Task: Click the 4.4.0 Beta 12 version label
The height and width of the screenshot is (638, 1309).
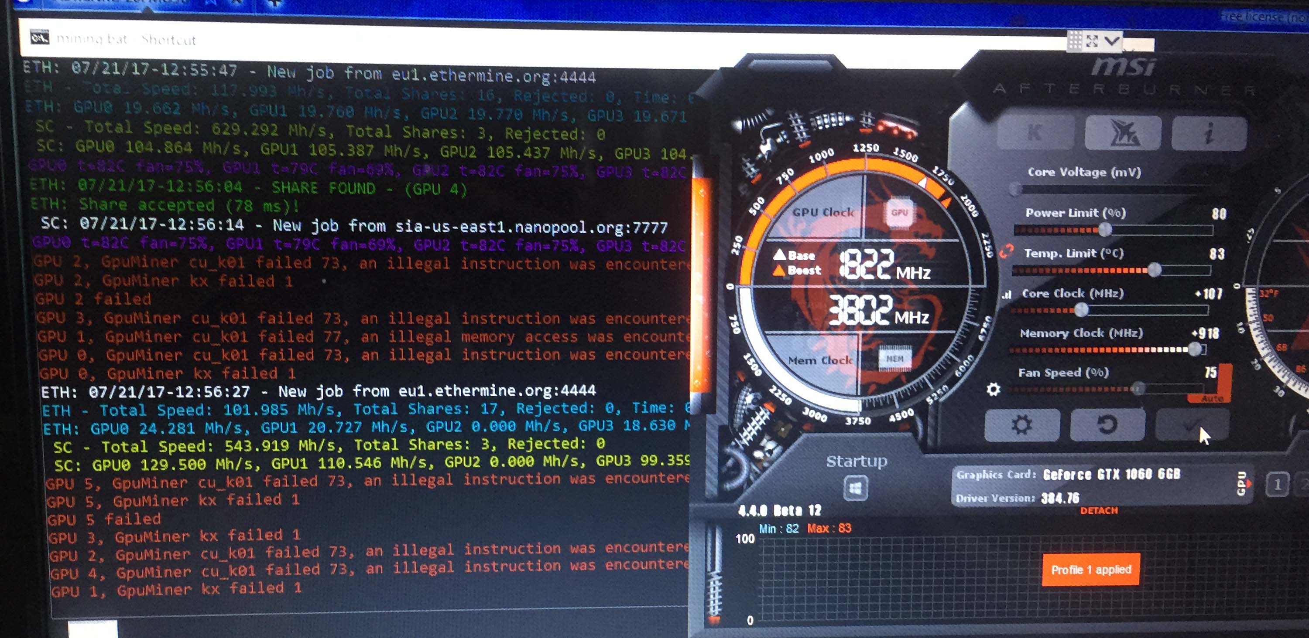Action: click(779, 510)
